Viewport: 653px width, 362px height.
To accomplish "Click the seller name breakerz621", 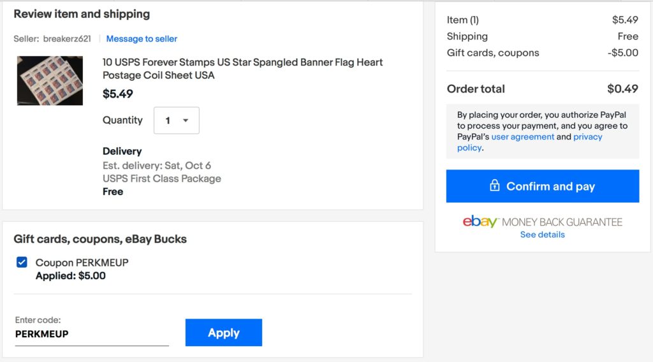I will (67, 39).
